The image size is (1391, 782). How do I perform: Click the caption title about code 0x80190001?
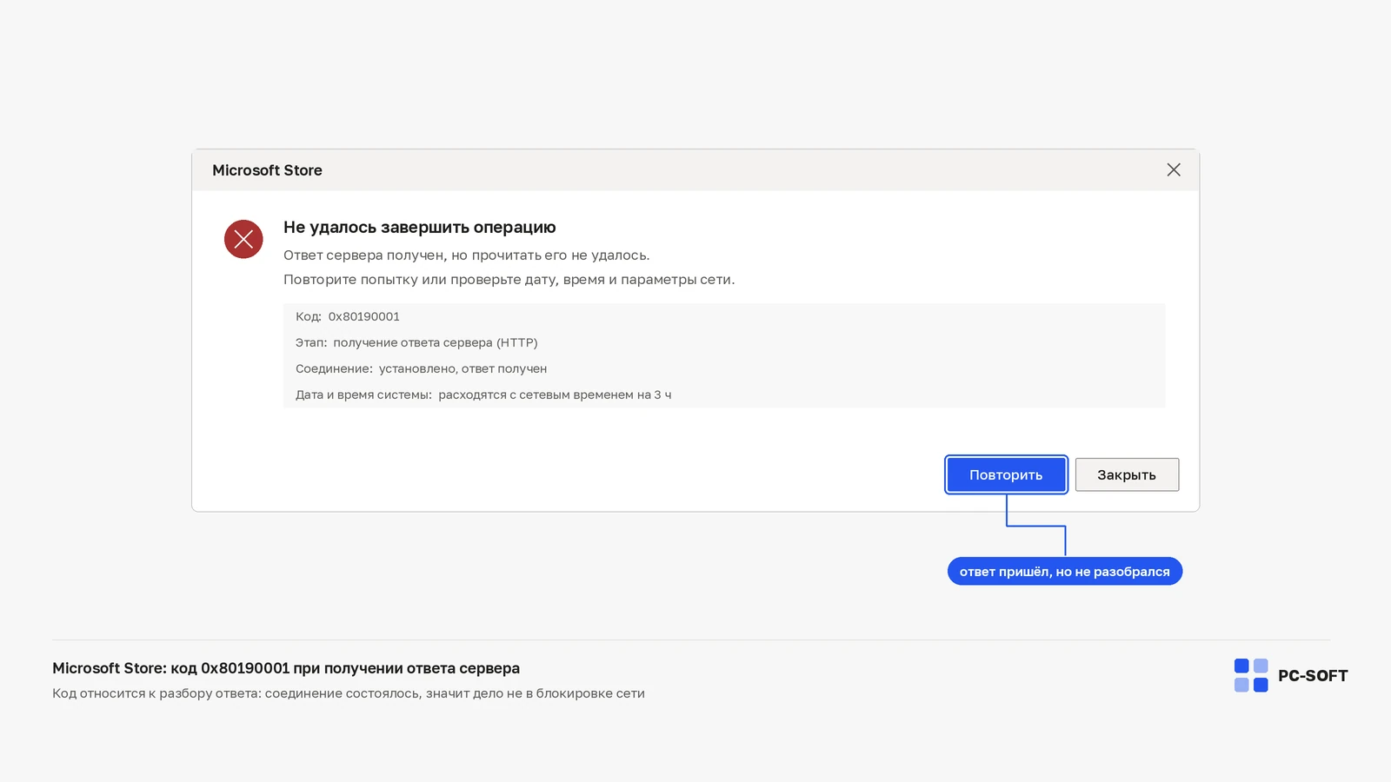point(286,668)
